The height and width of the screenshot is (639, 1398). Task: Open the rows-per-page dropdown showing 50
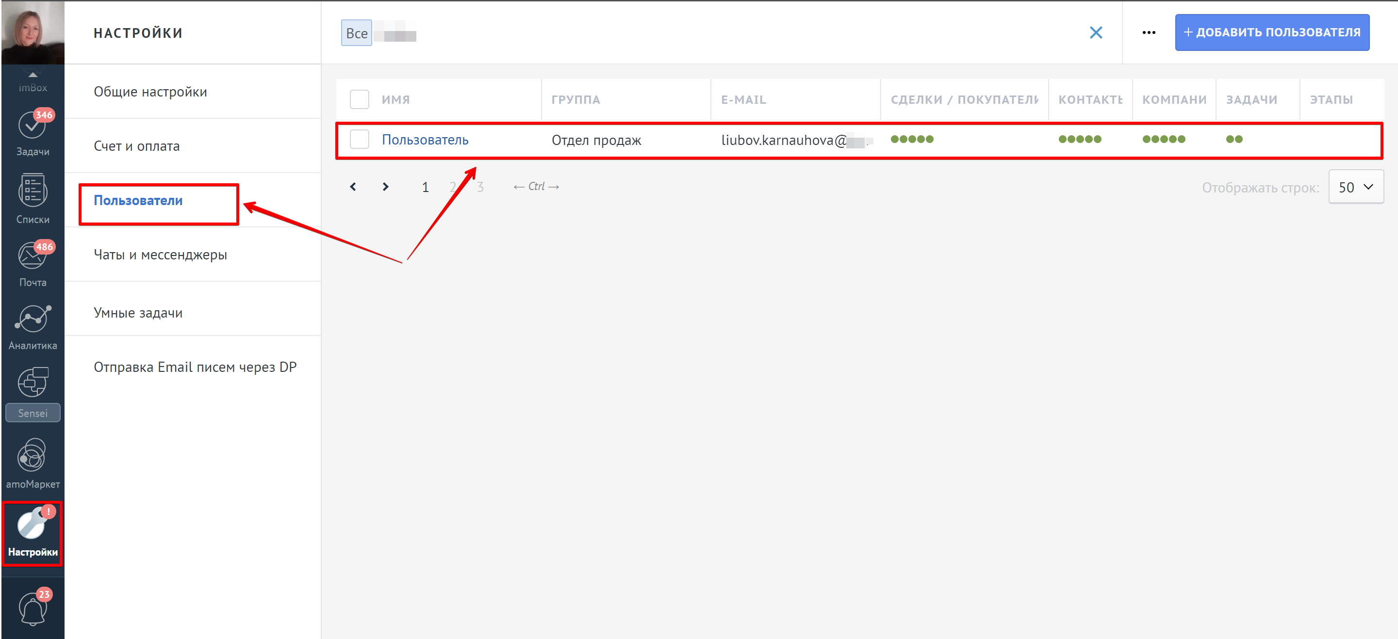(x=1356, y=187)
